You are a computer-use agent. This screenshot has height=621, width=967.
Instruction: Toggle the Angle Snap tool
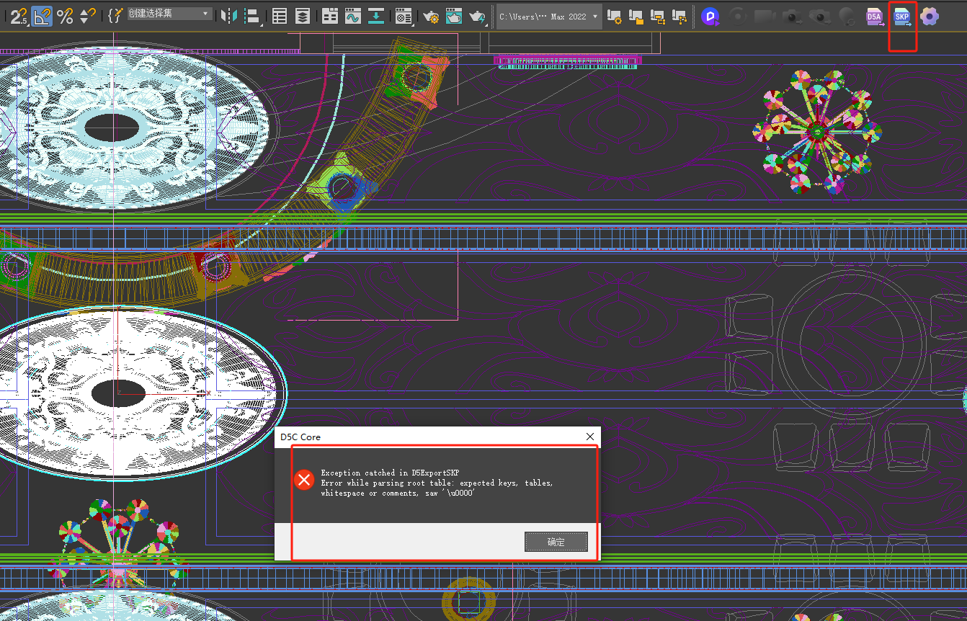[x=43, y=15]
